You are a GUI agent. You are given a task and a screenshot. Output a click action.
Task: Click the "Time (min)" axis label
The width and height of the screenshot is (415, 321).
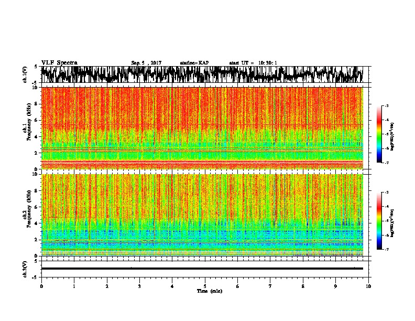(210, 291)
